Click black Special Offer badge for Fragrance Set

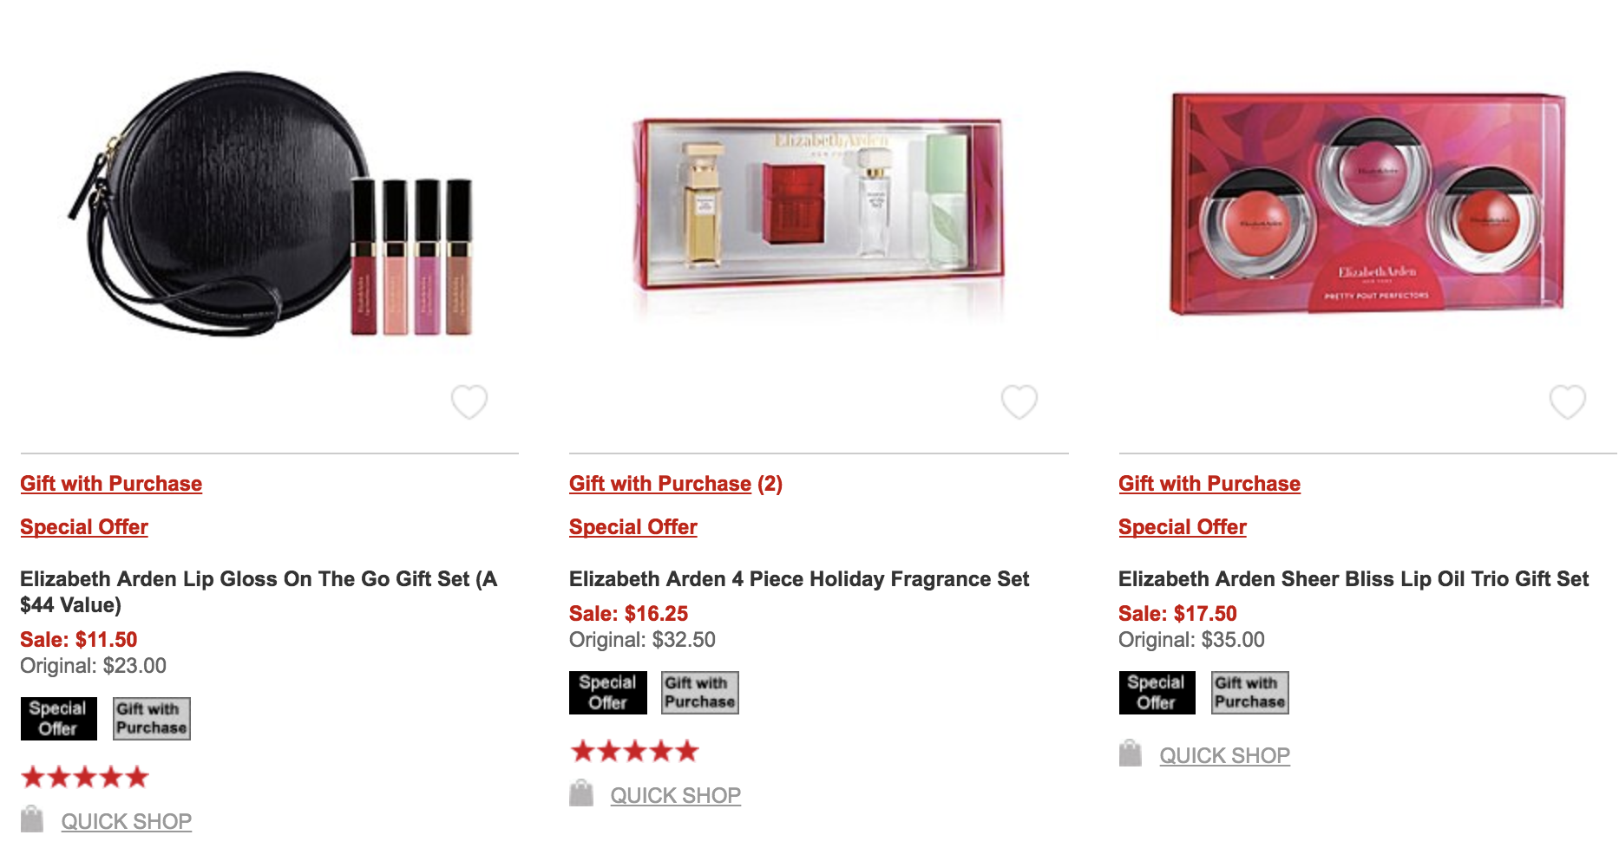pyautogui.click(x=608, y=693)
